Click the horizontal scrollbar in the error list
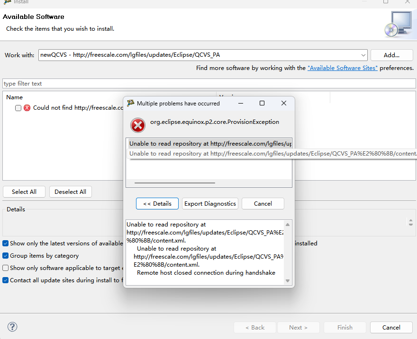This screenshot has width=417, height=339. 175,183
